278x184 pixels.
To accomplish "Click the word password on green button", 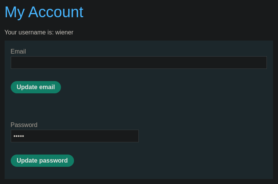I will coord(53,161).
